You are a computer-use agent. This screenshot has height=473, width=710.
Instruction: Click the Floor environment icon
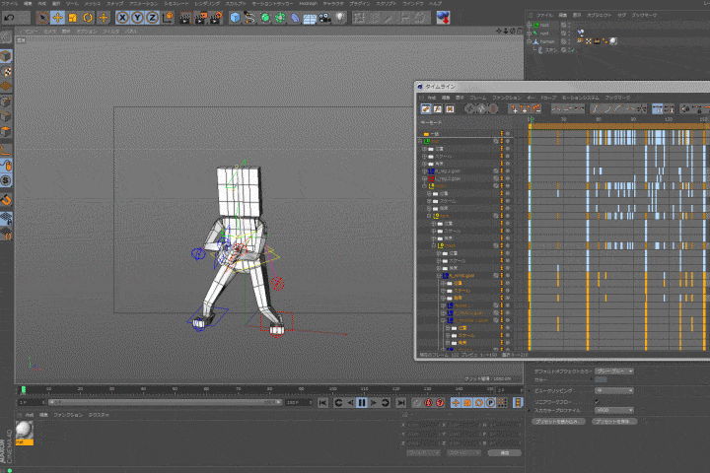(x=310, y=18)
